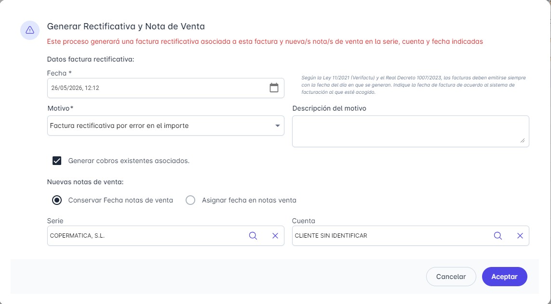This screenshot has width=551, height=304.
Task: Click inside Descripción del motivo textarea
Action: point(410,131)
